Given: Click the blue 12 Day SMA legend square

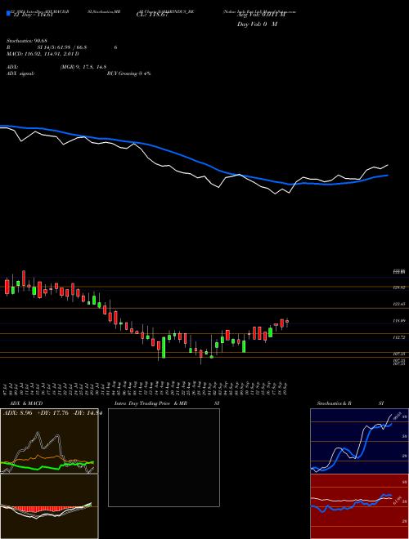Looking at the screenshot, I should click(8, 13).
